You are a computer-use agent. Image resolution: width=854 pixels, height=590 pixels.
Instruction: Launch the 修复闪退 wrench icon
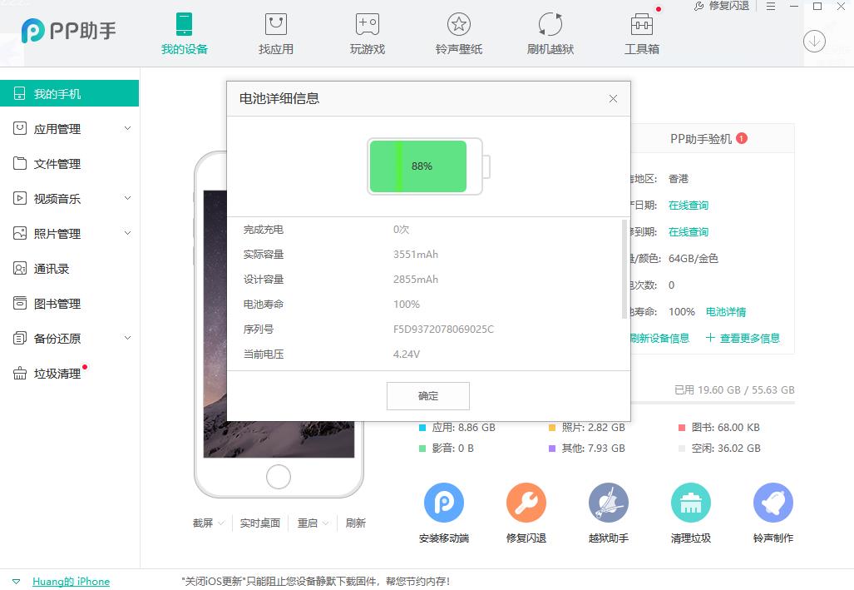coord(526,503)
